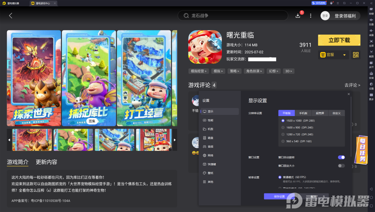Click 登录领福利 login button
Image resolution: width=375 pixels, height=212 pixels.
coord(345,16)
